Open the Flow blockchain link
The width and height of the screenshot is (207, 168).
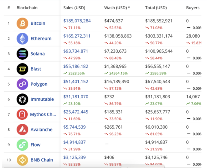point(36,145)
